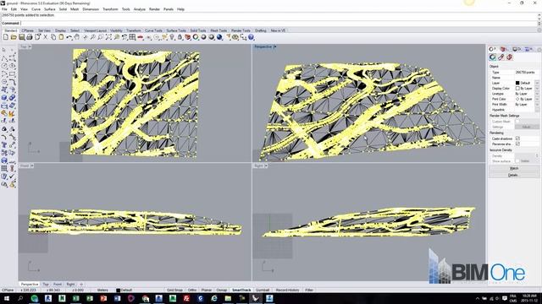Open the Layer dropdown in Properties
The width and height of the screenshot is (542, 304).
tap(537, 83)
